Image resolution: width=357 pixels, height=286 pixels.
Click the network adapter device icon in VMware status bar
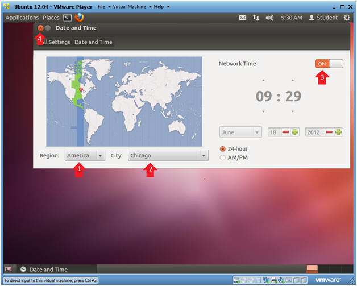point(266,280)
